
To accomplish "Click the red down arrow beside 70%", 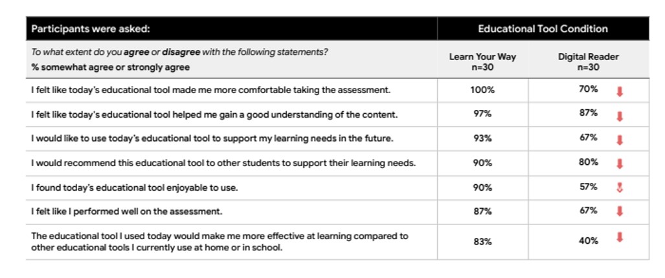I will 620,92.
